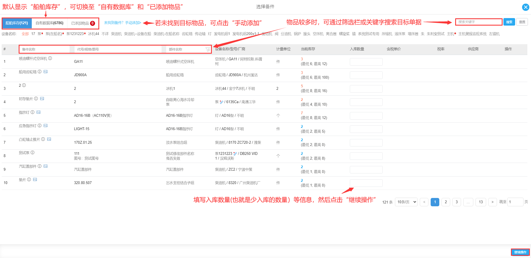
Task: View image of 应急指示灯
Action: [x=46, y=126]
